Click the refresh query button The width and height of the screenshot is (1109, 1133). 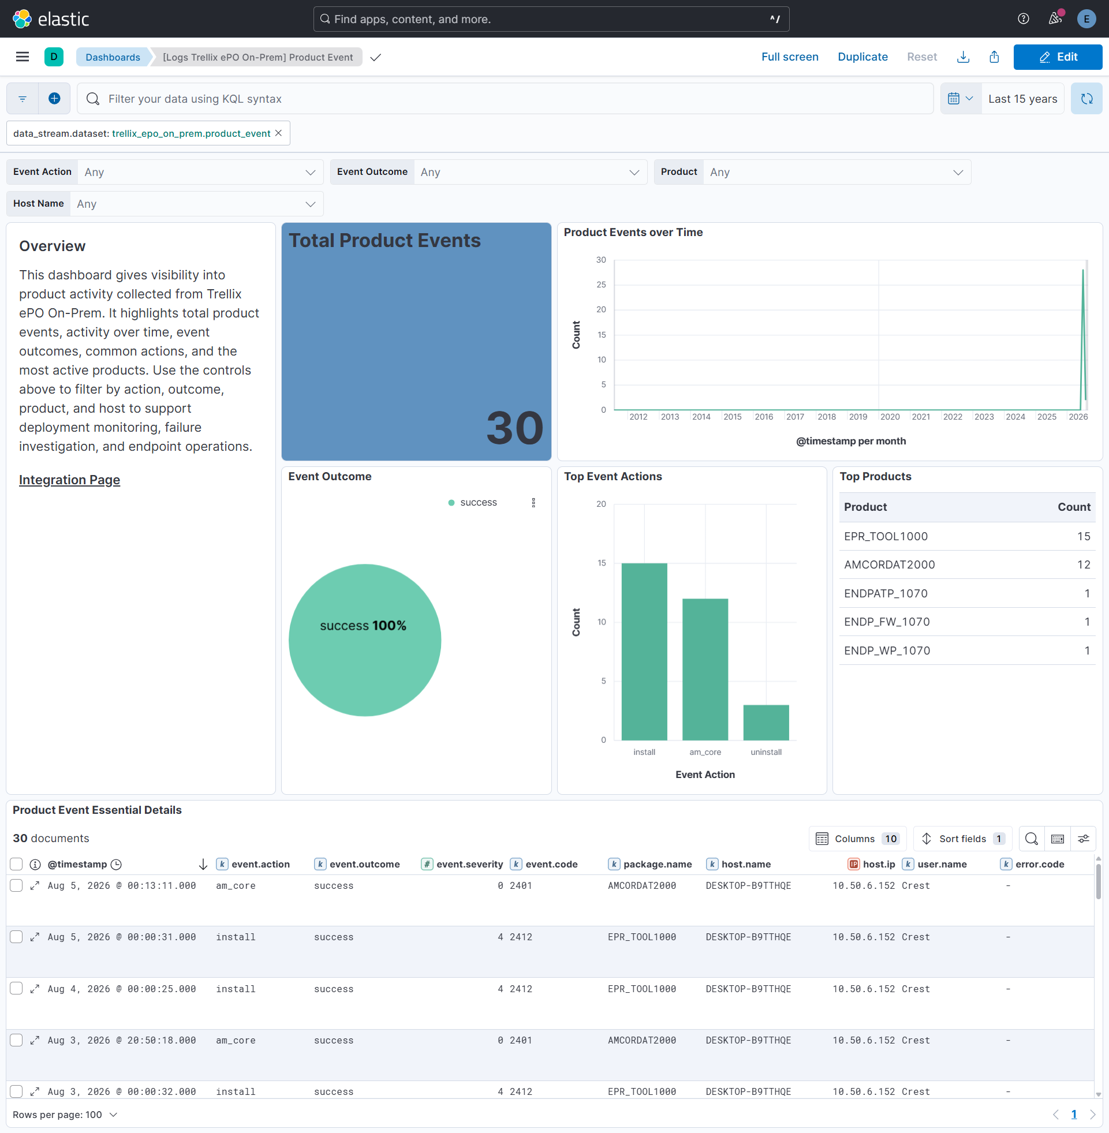click(x=1086, y=98)
